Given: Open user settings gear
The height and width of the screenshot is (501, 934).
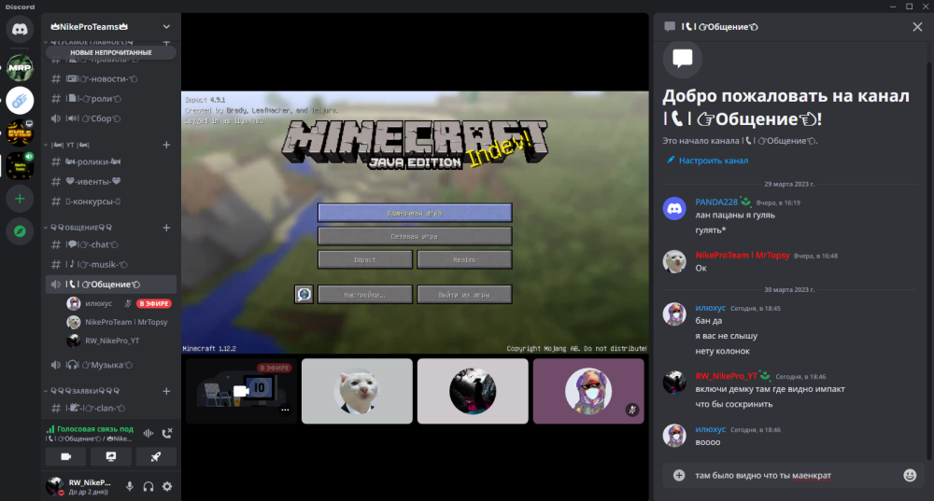Looking at the screenshot, I should tap(167, 486).
